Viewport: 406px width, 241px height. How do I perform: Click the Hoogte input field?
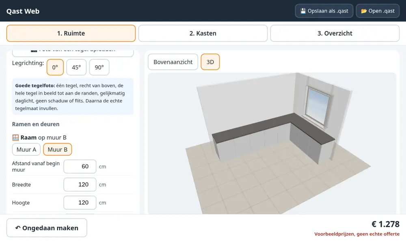point(80,203)
